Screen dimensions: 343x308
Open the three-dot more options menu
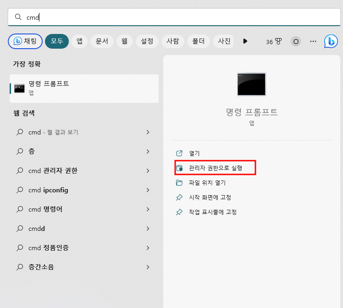[x=313, y=41]
